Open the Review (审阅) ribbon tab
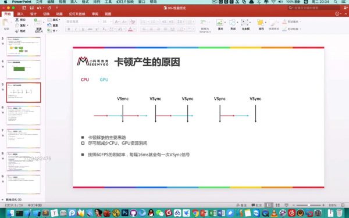 (x=95, y=14)
